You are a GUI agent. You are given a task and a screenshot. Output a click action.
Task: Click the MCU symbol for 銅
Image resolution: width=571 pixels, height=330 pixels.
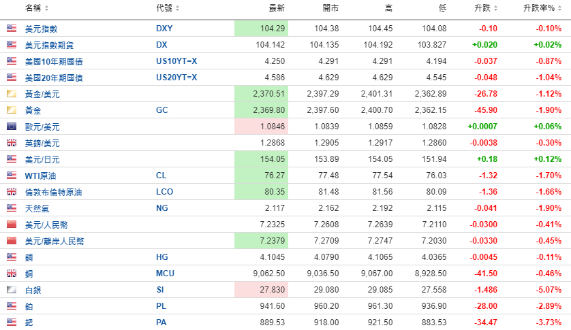(x=164, y=274)
